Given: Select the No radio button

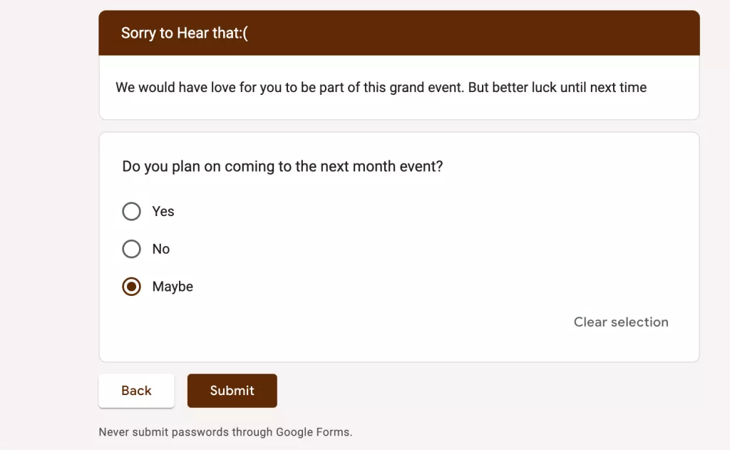Looking at the screenshot, I should [x=131, y=249].
